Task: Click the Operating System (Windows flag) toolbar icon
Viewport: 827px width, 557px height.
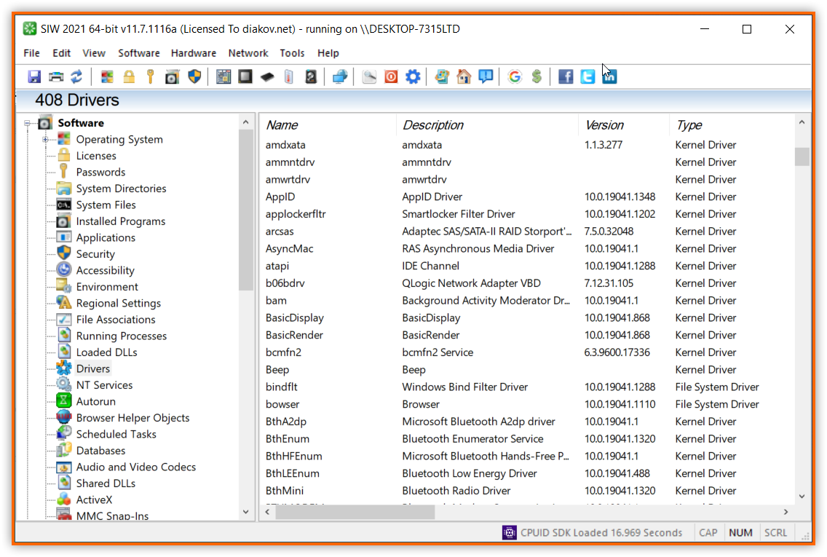Action: 107,77
